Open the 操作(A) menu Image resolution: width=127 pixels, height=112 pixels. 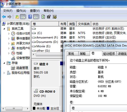coord(21,11)
